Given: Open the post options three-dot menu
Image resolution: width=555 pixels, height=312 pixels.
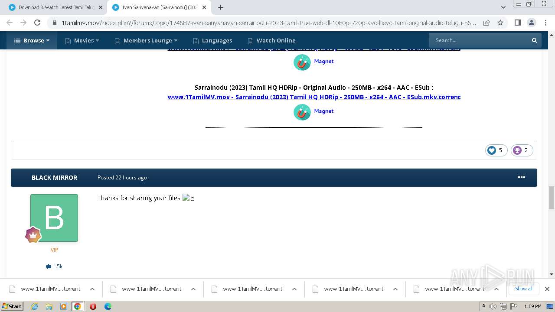Looking at the screenshot, I should [x=522, y=177].
